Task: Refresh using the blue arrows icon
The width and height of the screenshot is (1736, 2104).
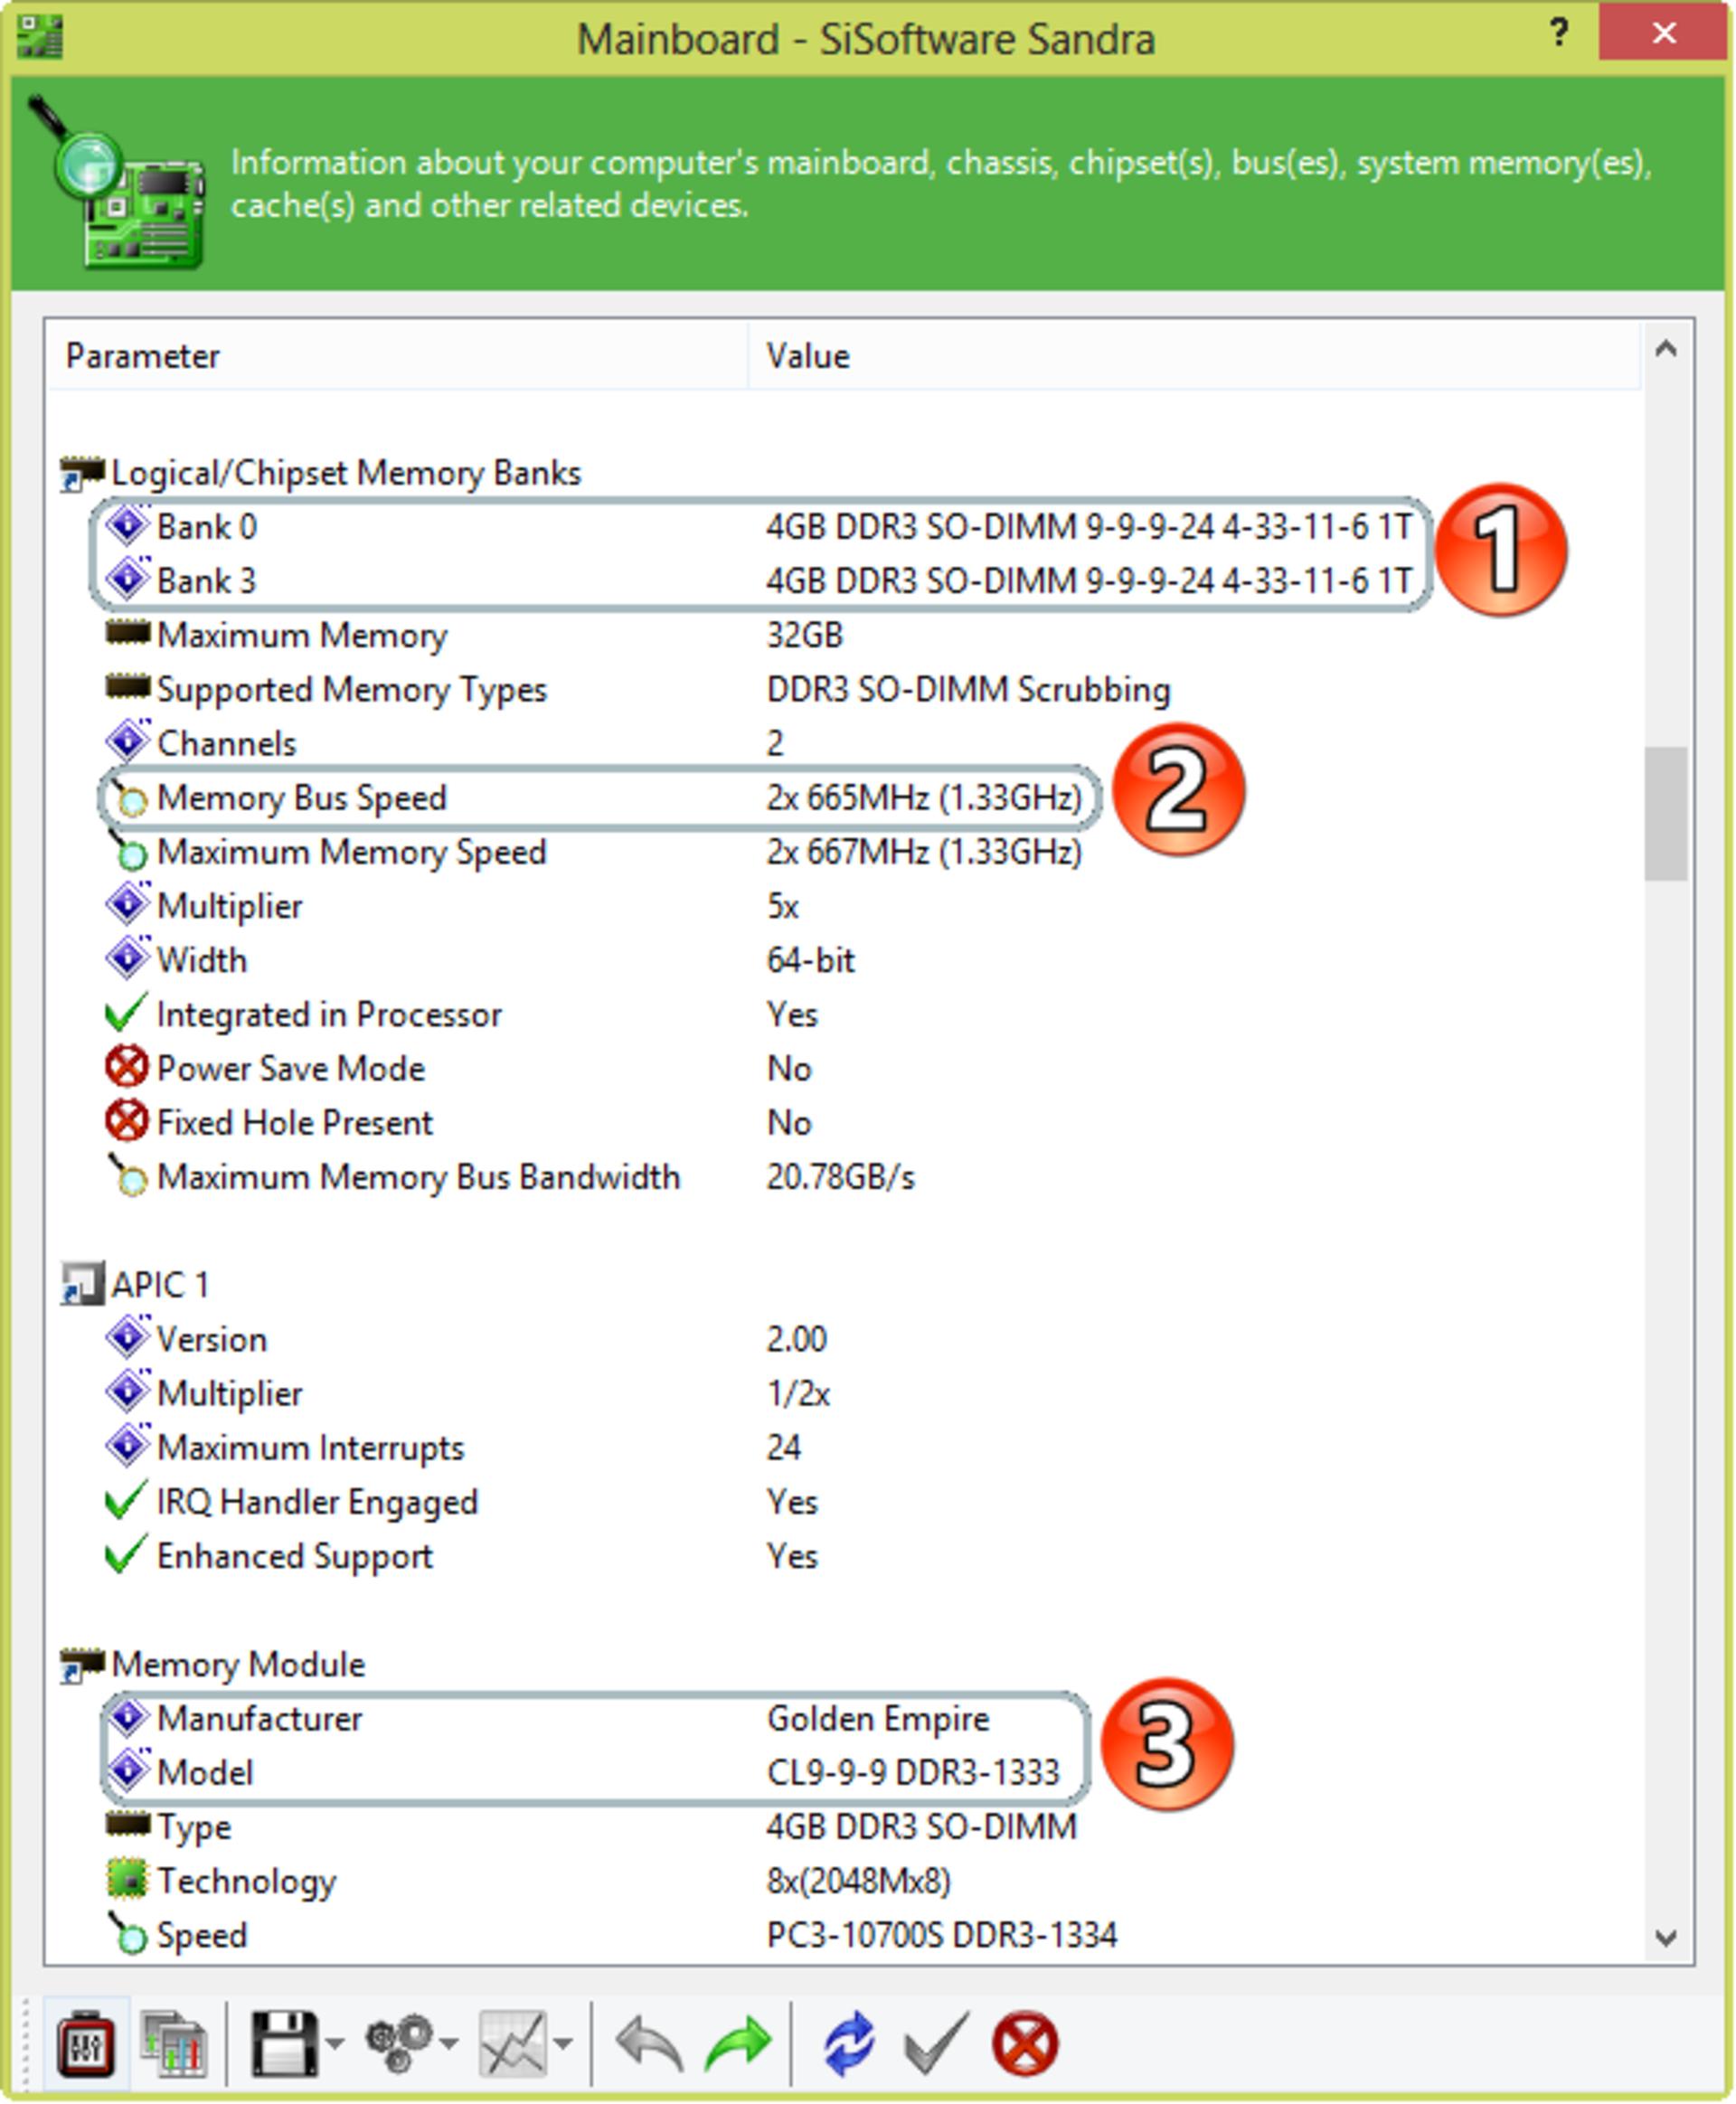Action: click(x=849, y=2043)
